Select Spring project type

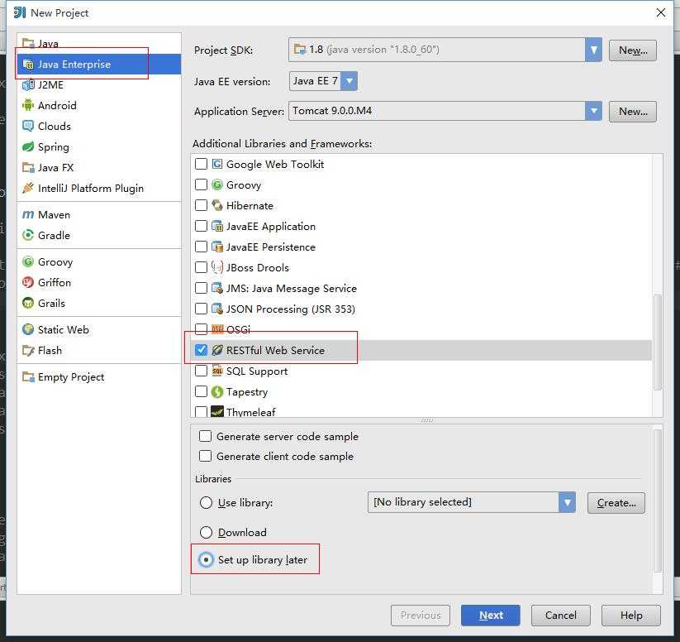(x=99, y=146)
